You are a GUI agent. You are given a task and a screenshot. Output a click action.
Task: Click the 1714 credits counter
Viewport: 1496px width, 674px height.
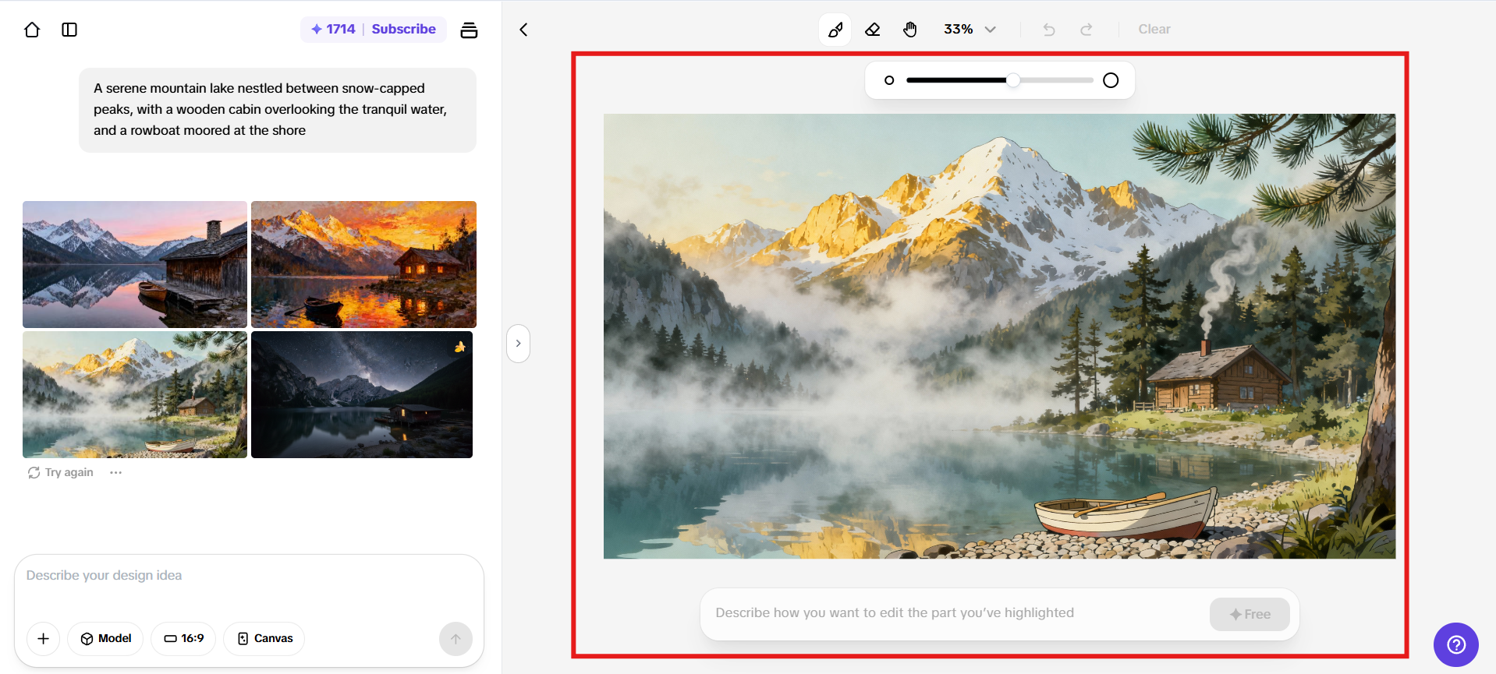(x=333, y=29)
